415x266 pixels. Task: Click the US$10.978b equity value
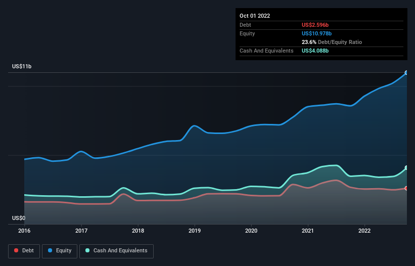pos(316,33)
